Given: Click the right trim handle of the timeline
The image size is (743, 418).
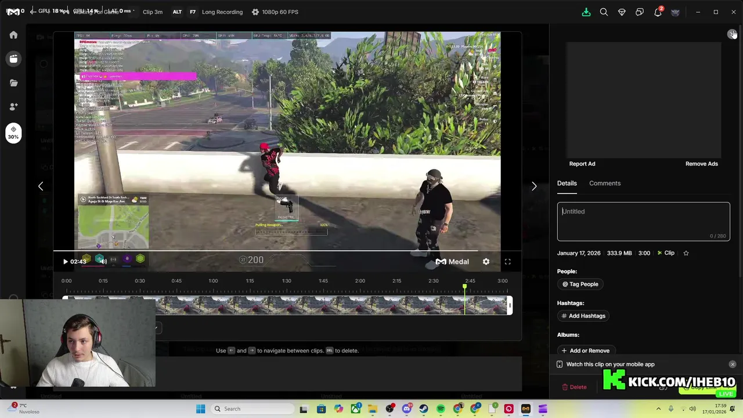Looking at the screenshot, I should [x=510, y=305].
